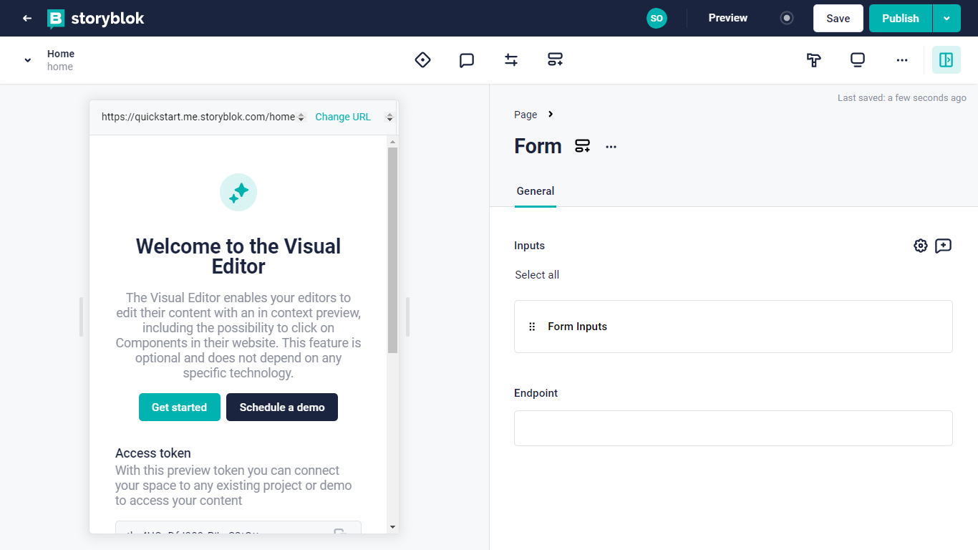
Task: Open the top toolbar more-options menu
Action: coord(902,60)
